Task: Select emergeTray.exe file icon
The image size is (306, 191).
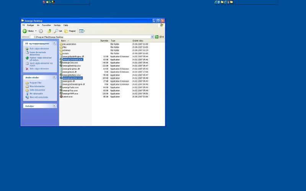Action: (61, 91)
